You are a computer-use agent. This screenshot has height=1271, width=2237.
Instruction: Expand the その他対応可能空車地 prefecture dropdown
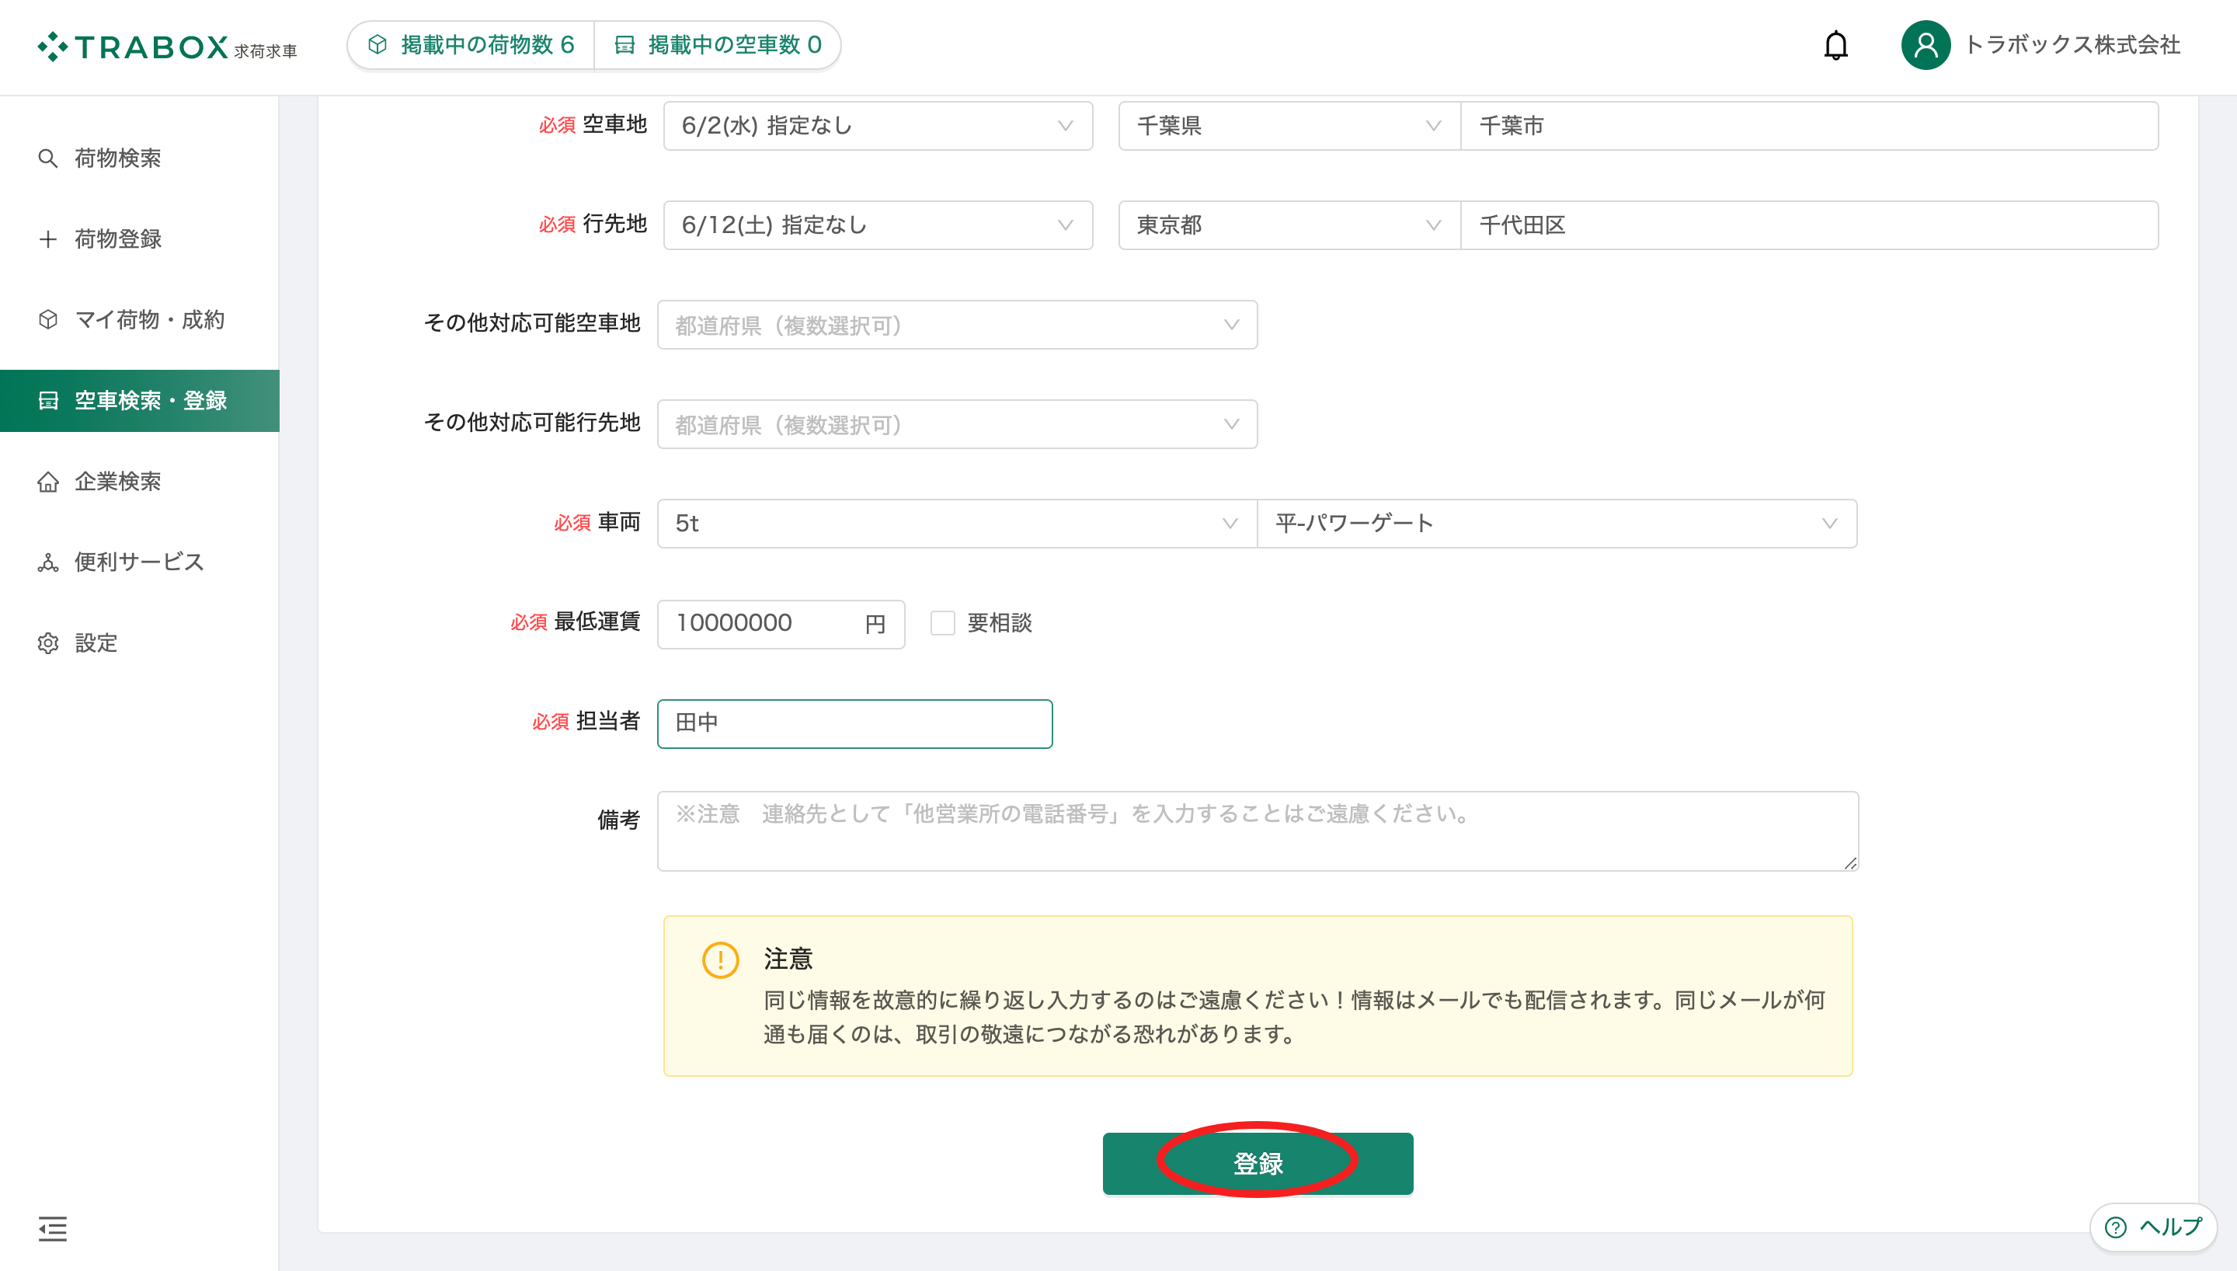pyautogui.click(x=957, y=325)
